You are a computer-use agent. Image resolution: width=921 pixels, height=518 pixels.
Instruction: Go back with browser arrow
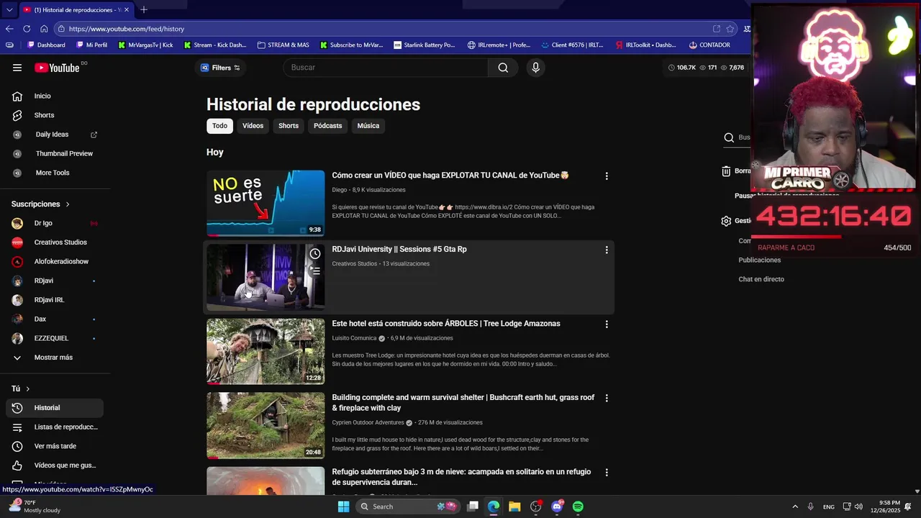[9, 29]
